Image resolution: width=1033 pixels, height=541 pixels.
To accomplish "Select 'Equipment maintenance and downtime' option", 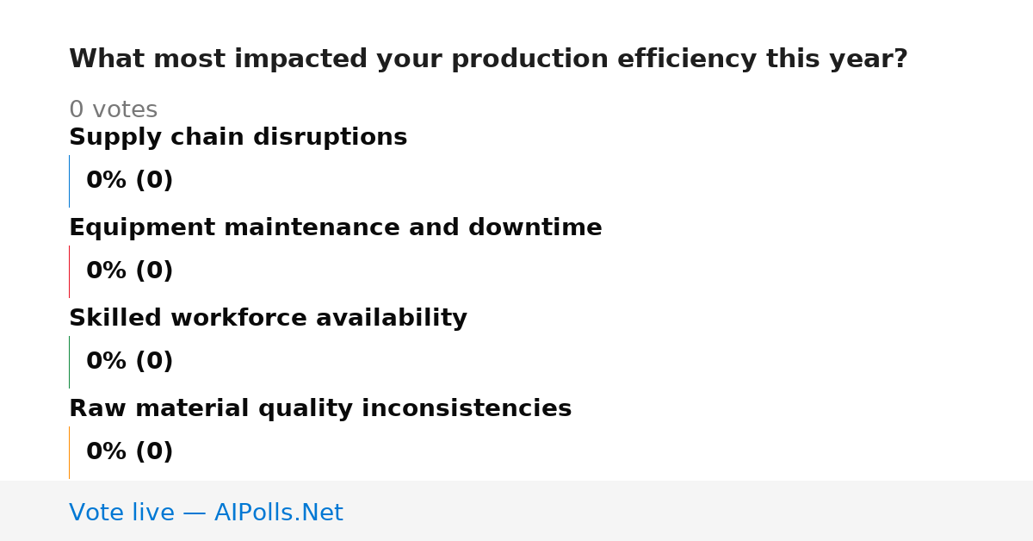I will [x=335, y=228].
